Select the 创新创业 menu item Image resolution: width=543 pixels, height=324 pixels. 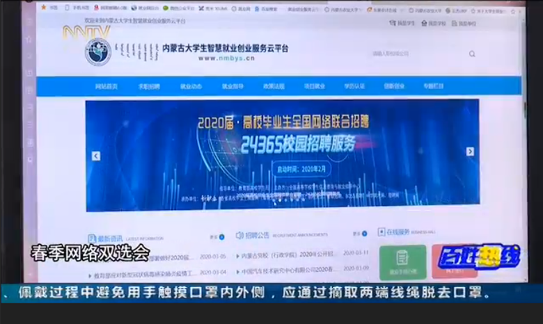pyautogui.click(x=394, y=86)
